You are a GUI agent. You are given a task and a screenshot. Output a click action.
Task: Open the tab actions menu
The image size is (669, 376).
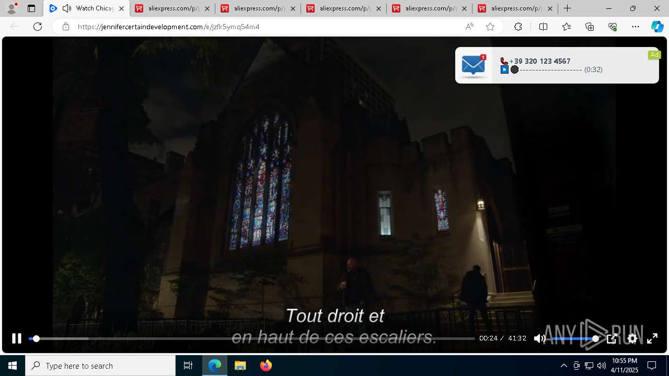31,8
